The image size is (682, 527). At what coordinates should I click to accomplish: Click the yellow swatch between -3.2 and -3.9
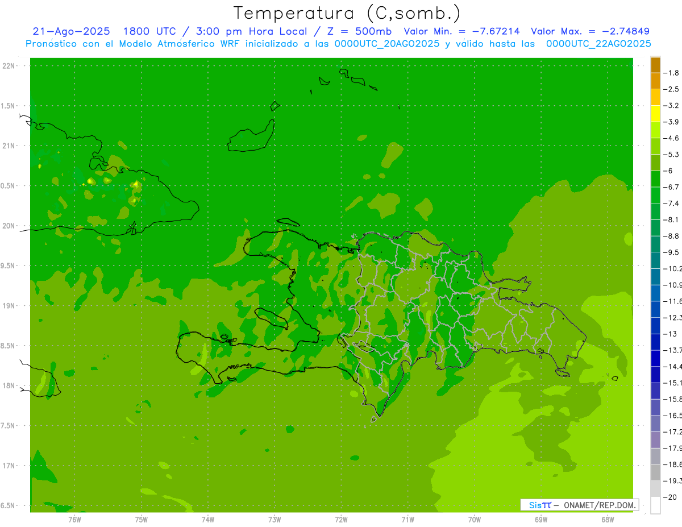coord(655,114)
